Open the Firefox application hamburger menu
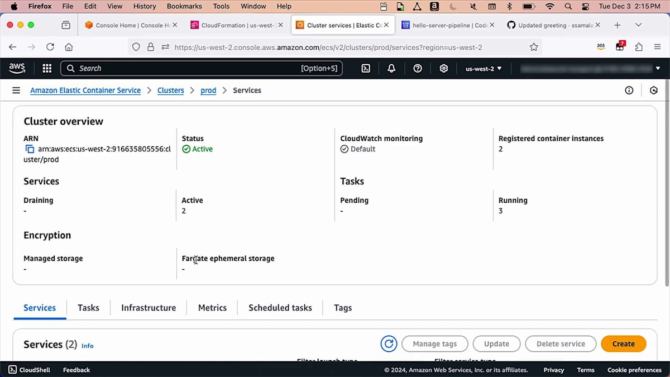Viewport: 670px width, 377px height. (657, 47)
